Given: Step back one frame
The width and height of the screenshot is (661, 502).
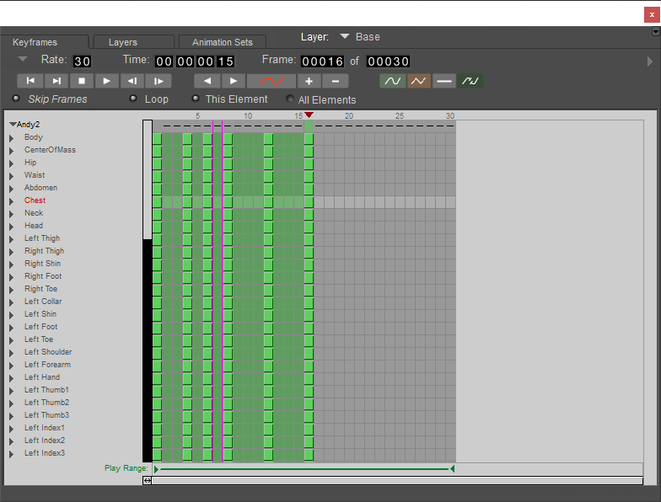Looking at the screenshot, I should (x=132, y=81).
